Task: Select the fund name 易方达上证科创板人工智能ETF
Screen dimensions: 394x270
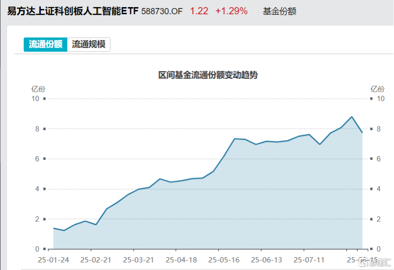Action: (73, 11)
